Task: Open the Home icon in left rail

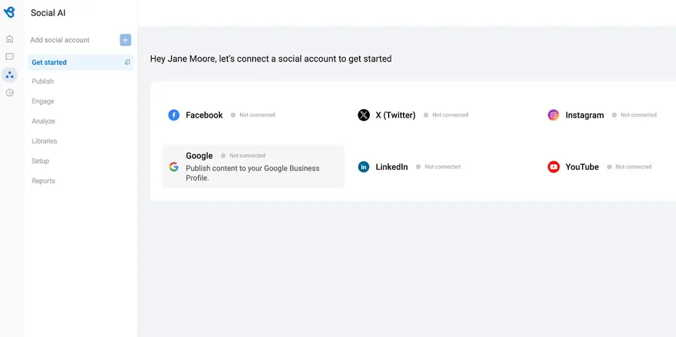Action: click(x=9, y=39)
